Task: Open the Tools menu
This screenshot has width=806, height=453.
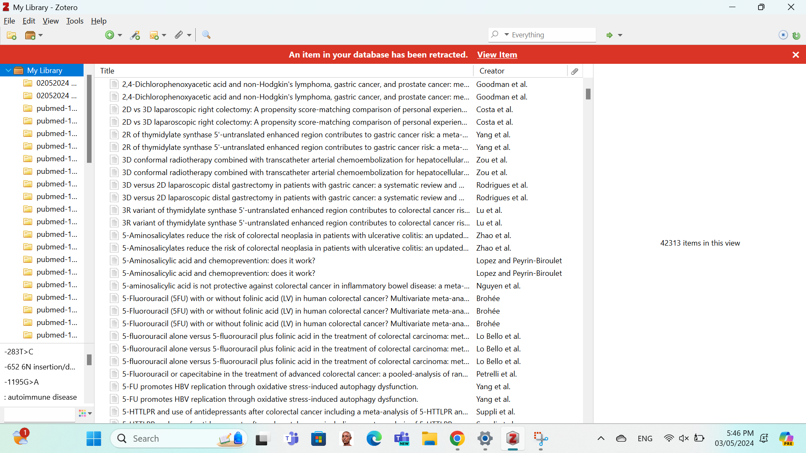Action: [75, 21]
